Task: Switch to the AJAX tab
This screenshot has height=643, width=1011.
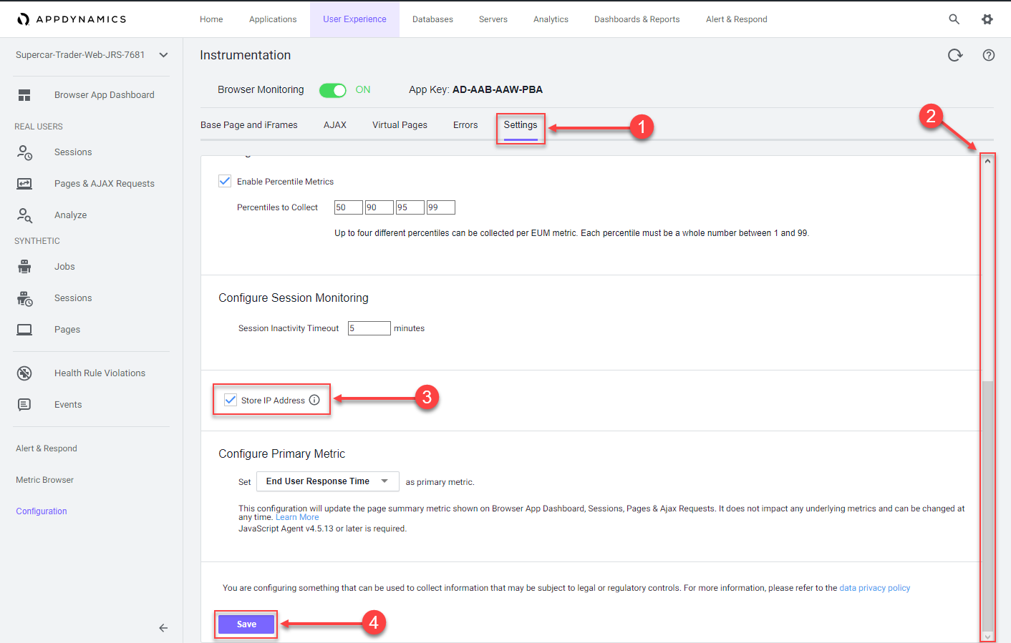Action: tap(335, 125)
